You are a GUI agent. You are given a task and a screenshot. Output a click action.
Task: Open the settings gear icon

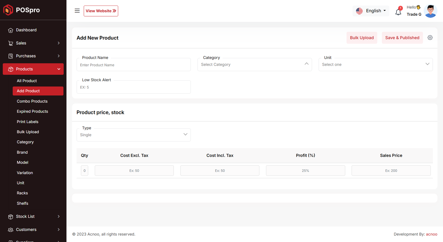(430, 38)
